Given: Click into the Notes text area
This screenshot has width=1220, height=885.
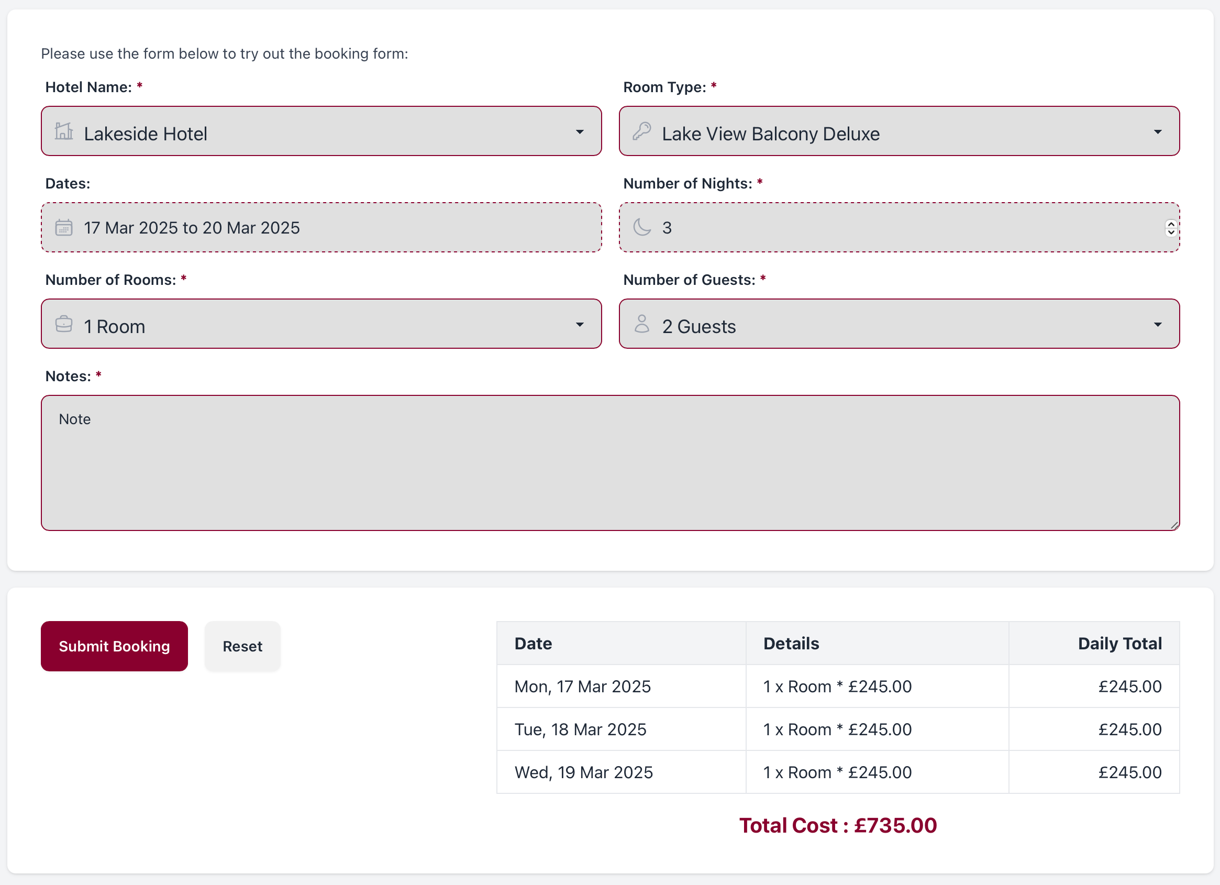Looking at the screenshot, I should 609,463.
